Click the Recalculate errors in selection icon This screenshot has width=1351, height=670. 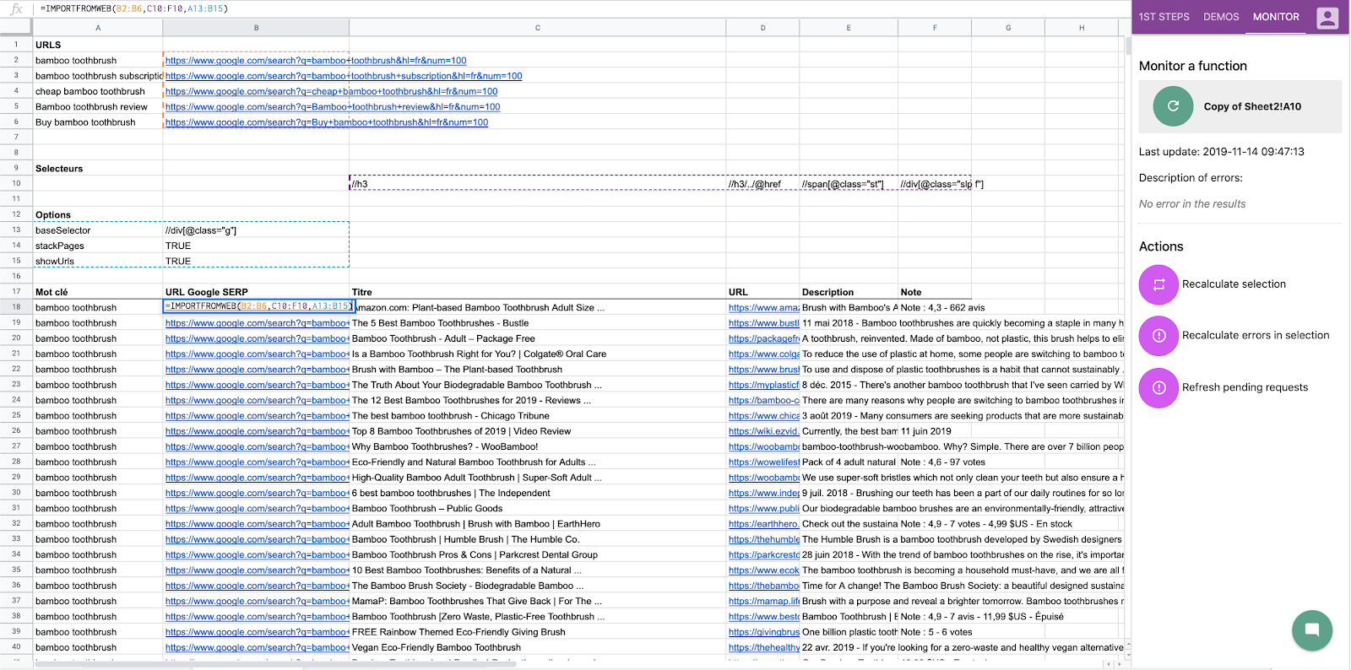tap(1158, 336)
